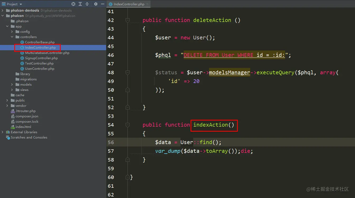This screenshot has width=355, height=198.
Task: Expand the config folder
Action: (12, 32)
